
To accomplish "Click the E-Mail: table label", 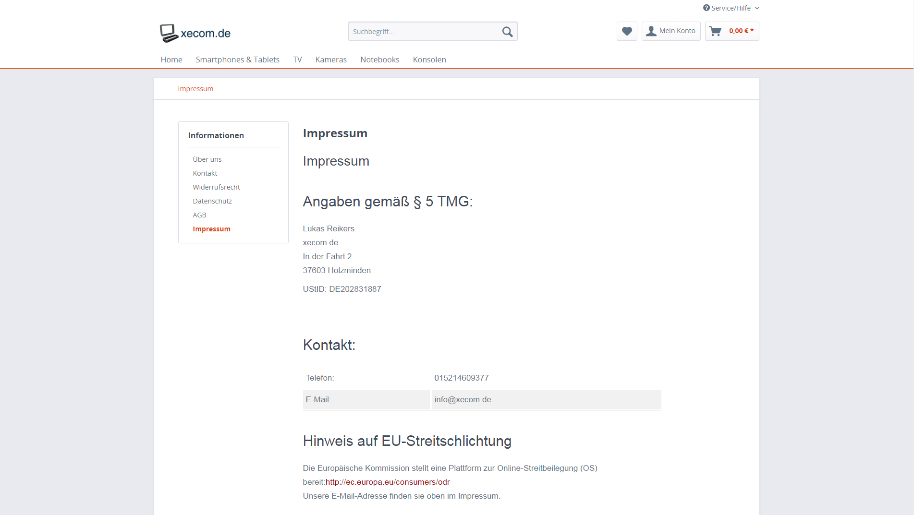I will click(x=318, y=399).
